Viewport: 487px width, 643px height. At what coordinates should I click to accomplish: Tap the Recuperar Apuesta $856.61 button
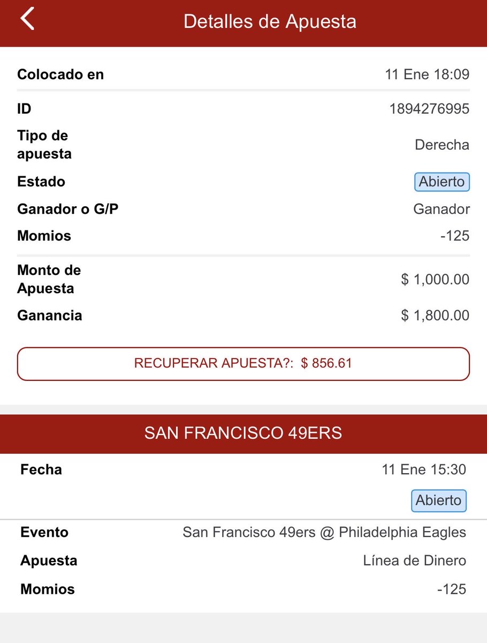point(243,364)
